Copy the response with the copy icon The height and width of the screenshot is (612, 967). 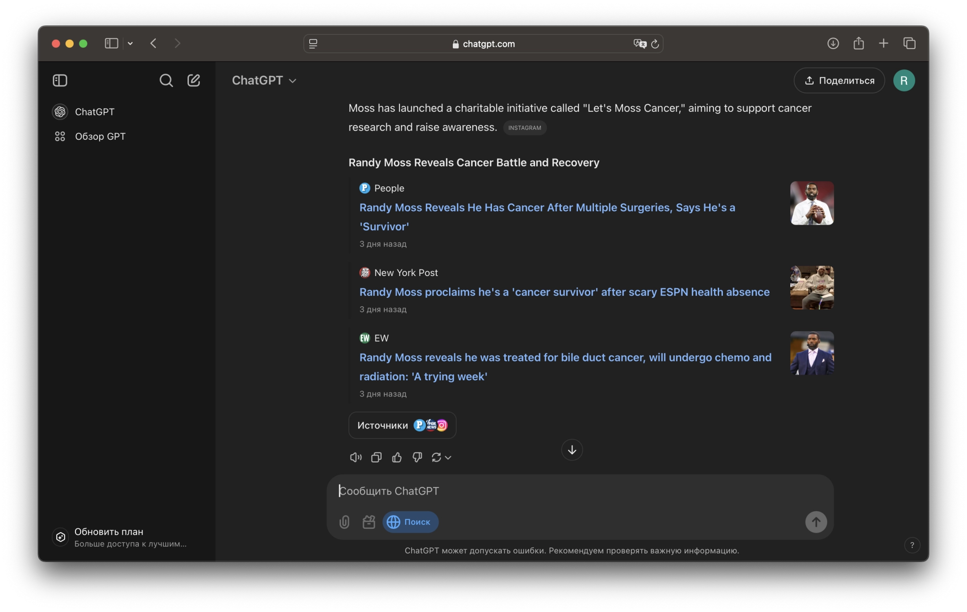376,457
